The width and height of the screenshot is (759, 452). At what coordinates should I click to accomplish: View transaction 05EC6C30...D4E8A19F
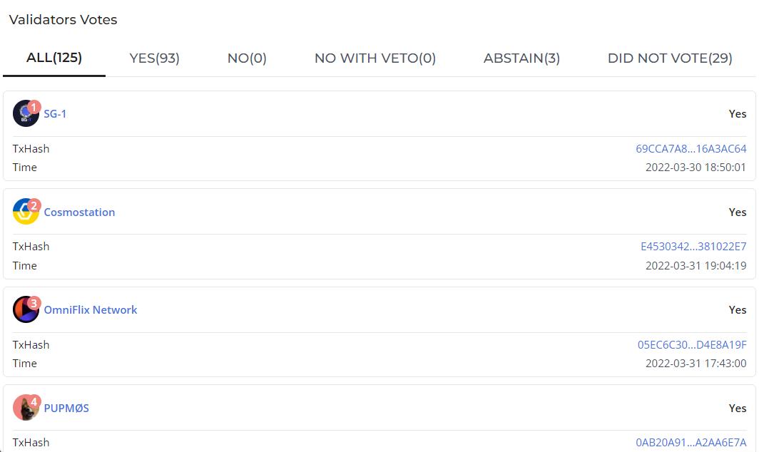click(x=692, y=345)
